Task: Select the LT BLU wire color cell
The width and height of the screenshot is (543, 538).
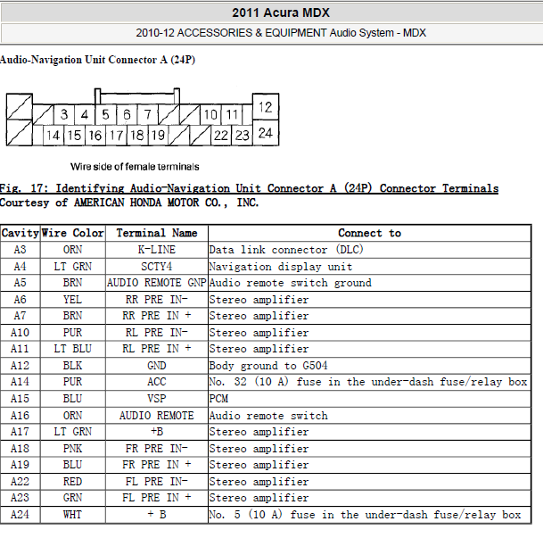Action: click(73, 349)
